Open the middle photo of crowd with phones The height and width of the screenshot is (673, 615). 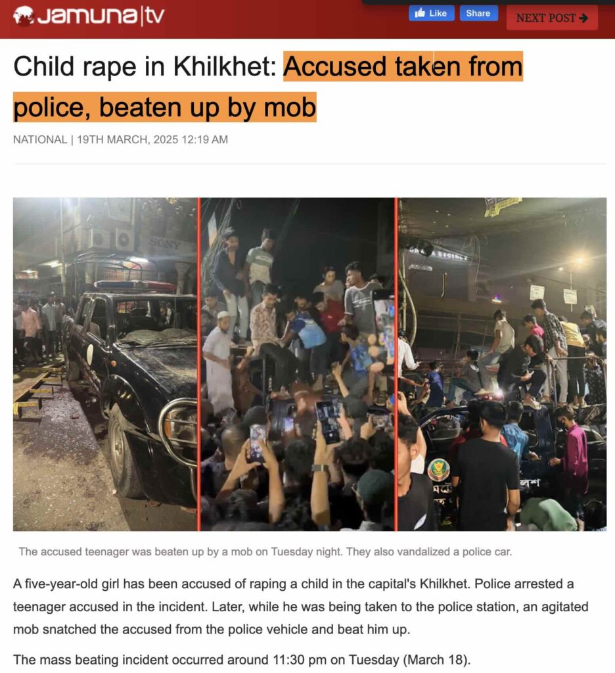[297, 364]
